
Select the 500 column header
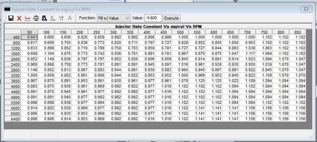click(x=180, y=32)
